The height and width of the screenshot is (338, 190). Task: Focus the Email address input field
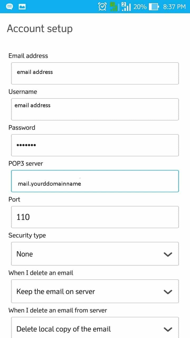[95, 73]
